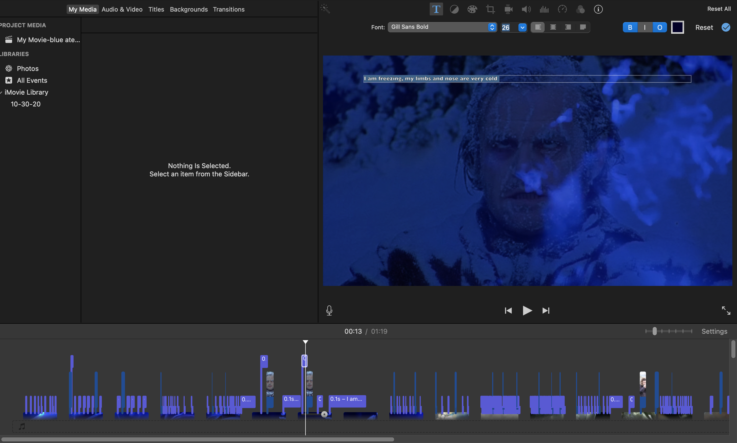This screenshot has width=737, height=443.
Task: Set text alignment to justified
Action: [583, 27]
